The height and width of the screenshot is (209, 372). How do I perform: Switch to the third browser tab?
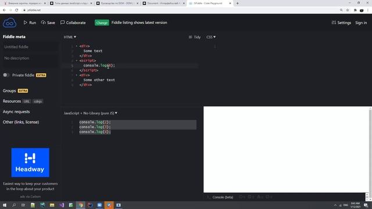pyautogui.click(x=117, y=3)
